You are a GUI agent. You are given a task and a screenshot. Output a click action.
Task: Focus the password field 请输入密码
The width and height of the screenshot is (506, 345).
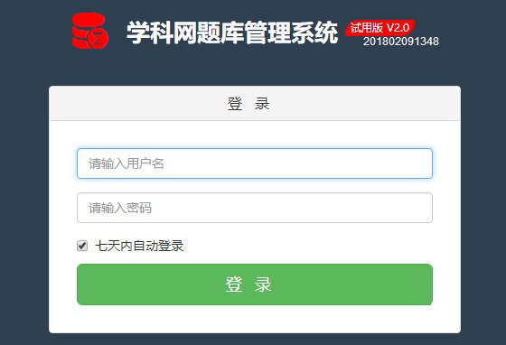coord(255,208)
